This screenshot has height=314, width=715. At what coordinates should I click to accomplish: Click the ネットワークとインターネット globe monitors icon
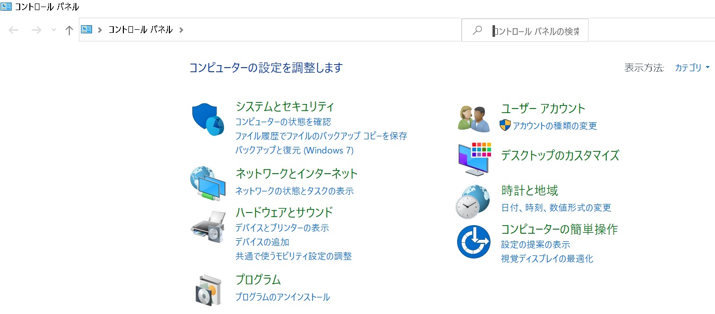tap(208, 183)
